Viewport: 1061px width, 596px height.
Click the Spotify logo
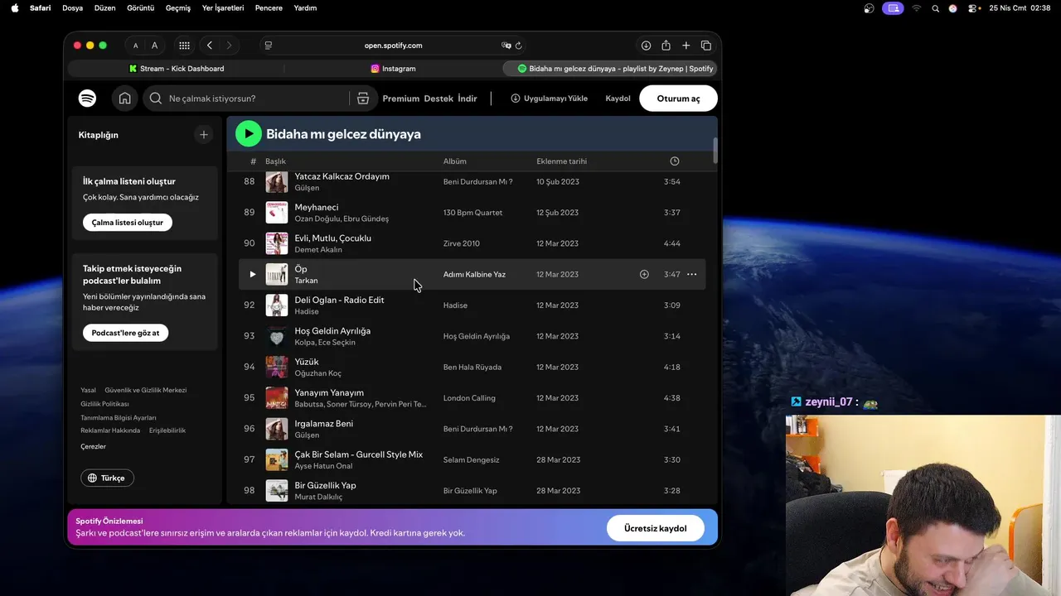[87, 99]
